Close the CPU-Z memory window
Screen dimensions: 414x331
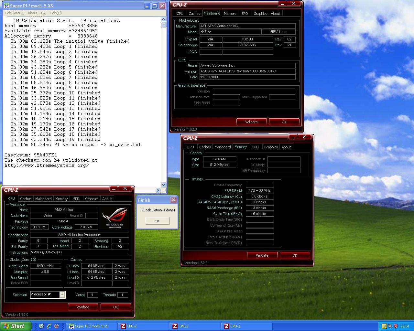304,137
